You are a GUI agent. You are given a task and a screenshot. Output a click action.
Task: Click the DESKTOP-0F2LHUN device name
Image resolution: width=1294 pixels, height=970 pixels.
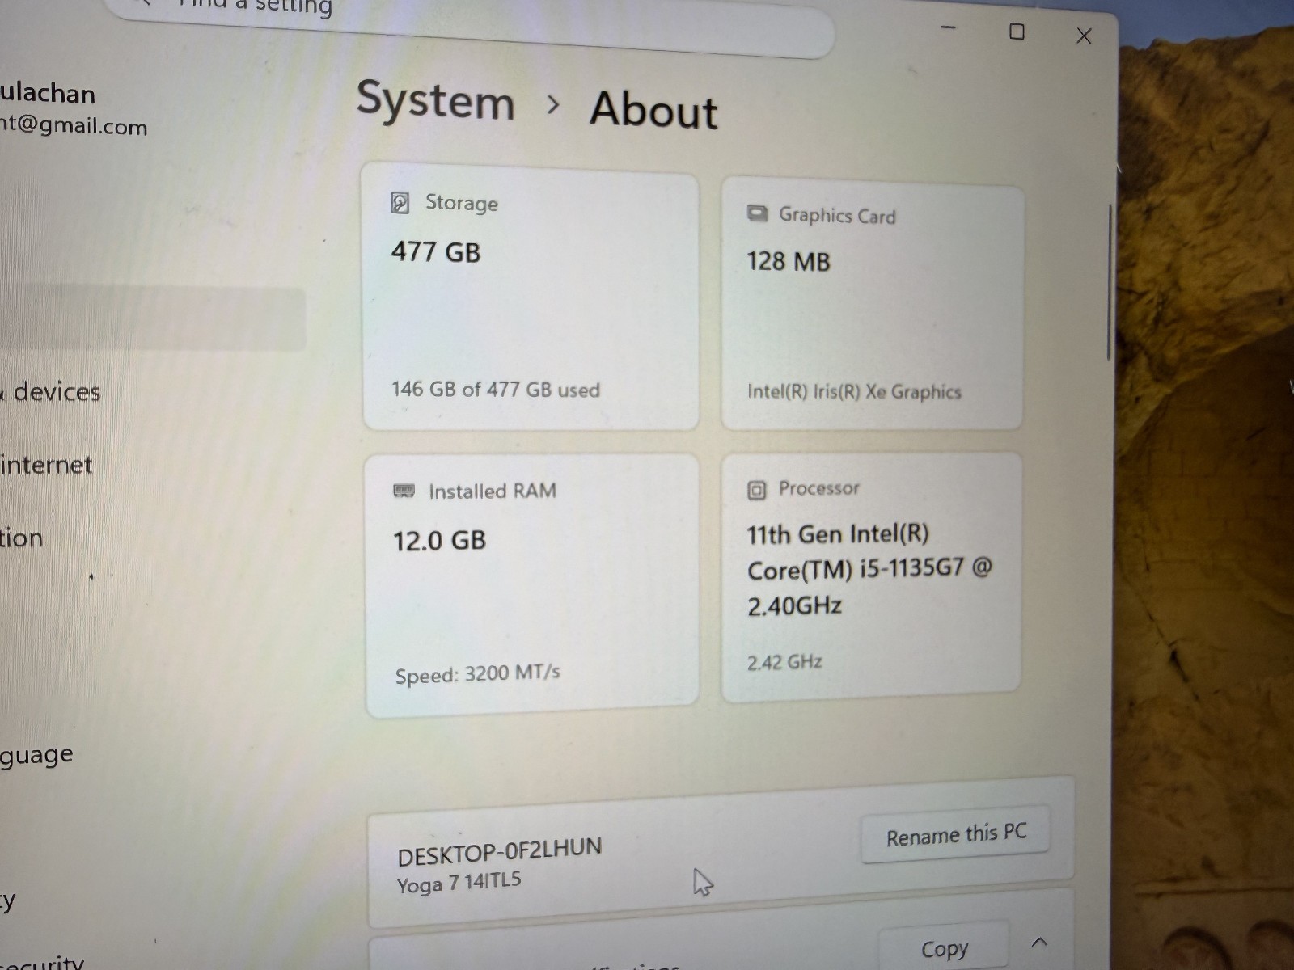[x=500, y=852]
